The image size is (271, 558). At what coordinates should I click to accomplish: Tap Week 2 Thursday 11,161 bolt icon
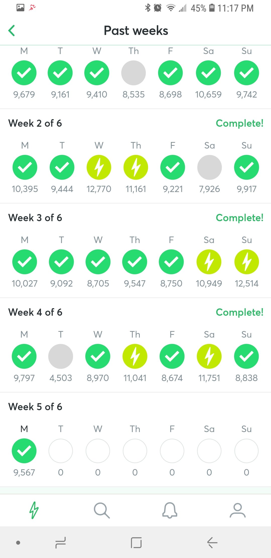coord(136,167)
